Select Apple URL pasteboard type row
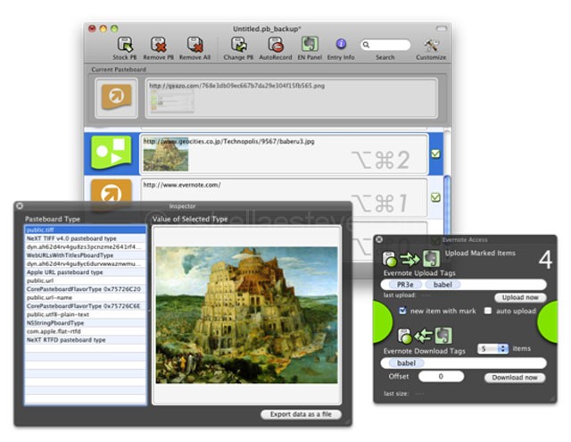The height and width of the screenshot is (442, 571). [86, 272]
